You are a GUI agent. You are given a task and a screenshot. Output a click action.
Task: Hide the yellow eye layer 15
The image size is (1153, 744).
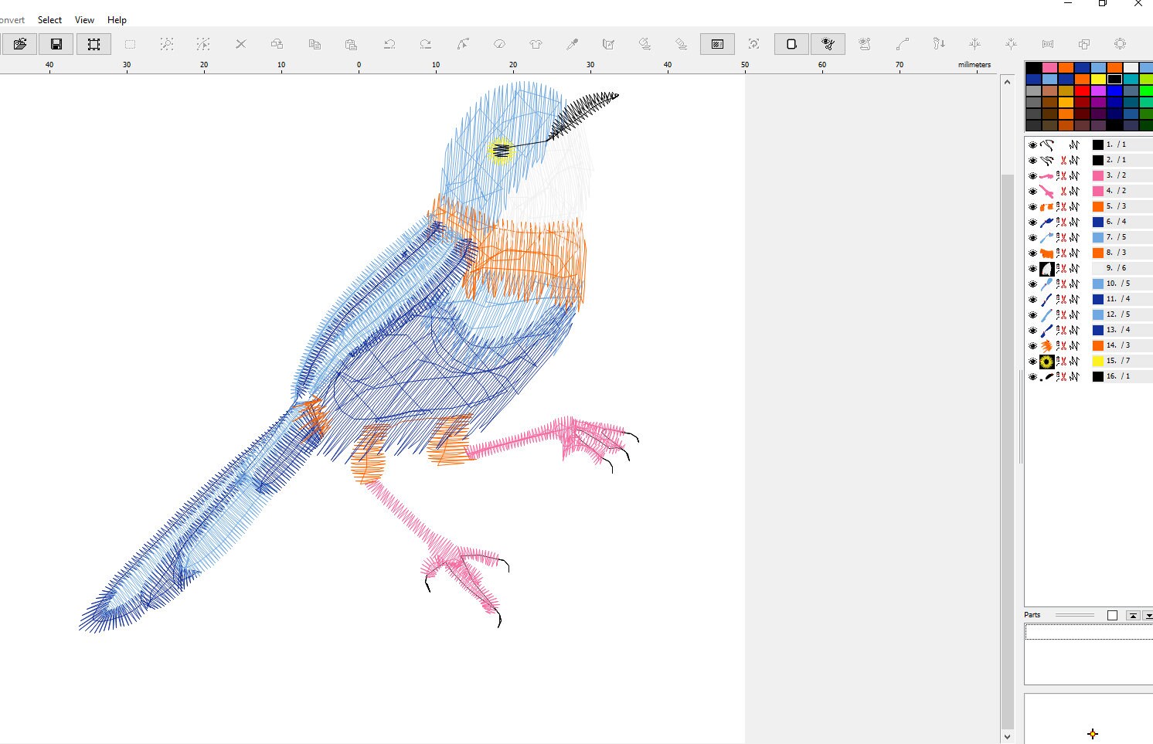(x=1032, y=361)
